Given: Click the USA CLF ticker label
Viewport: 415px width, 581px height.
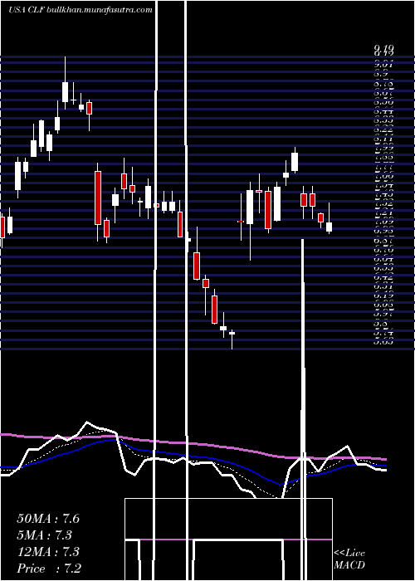Looking at the screenshot, I should point(27,10).
